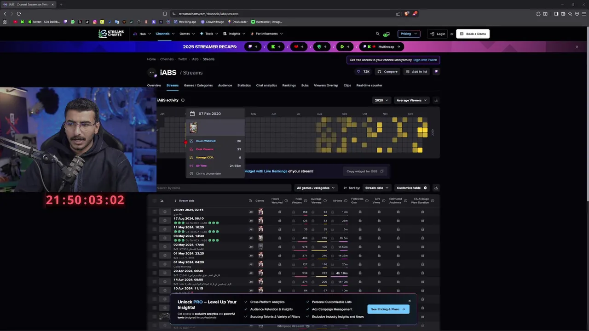Open the Stream date sort dropdown

tap(377, 188)
